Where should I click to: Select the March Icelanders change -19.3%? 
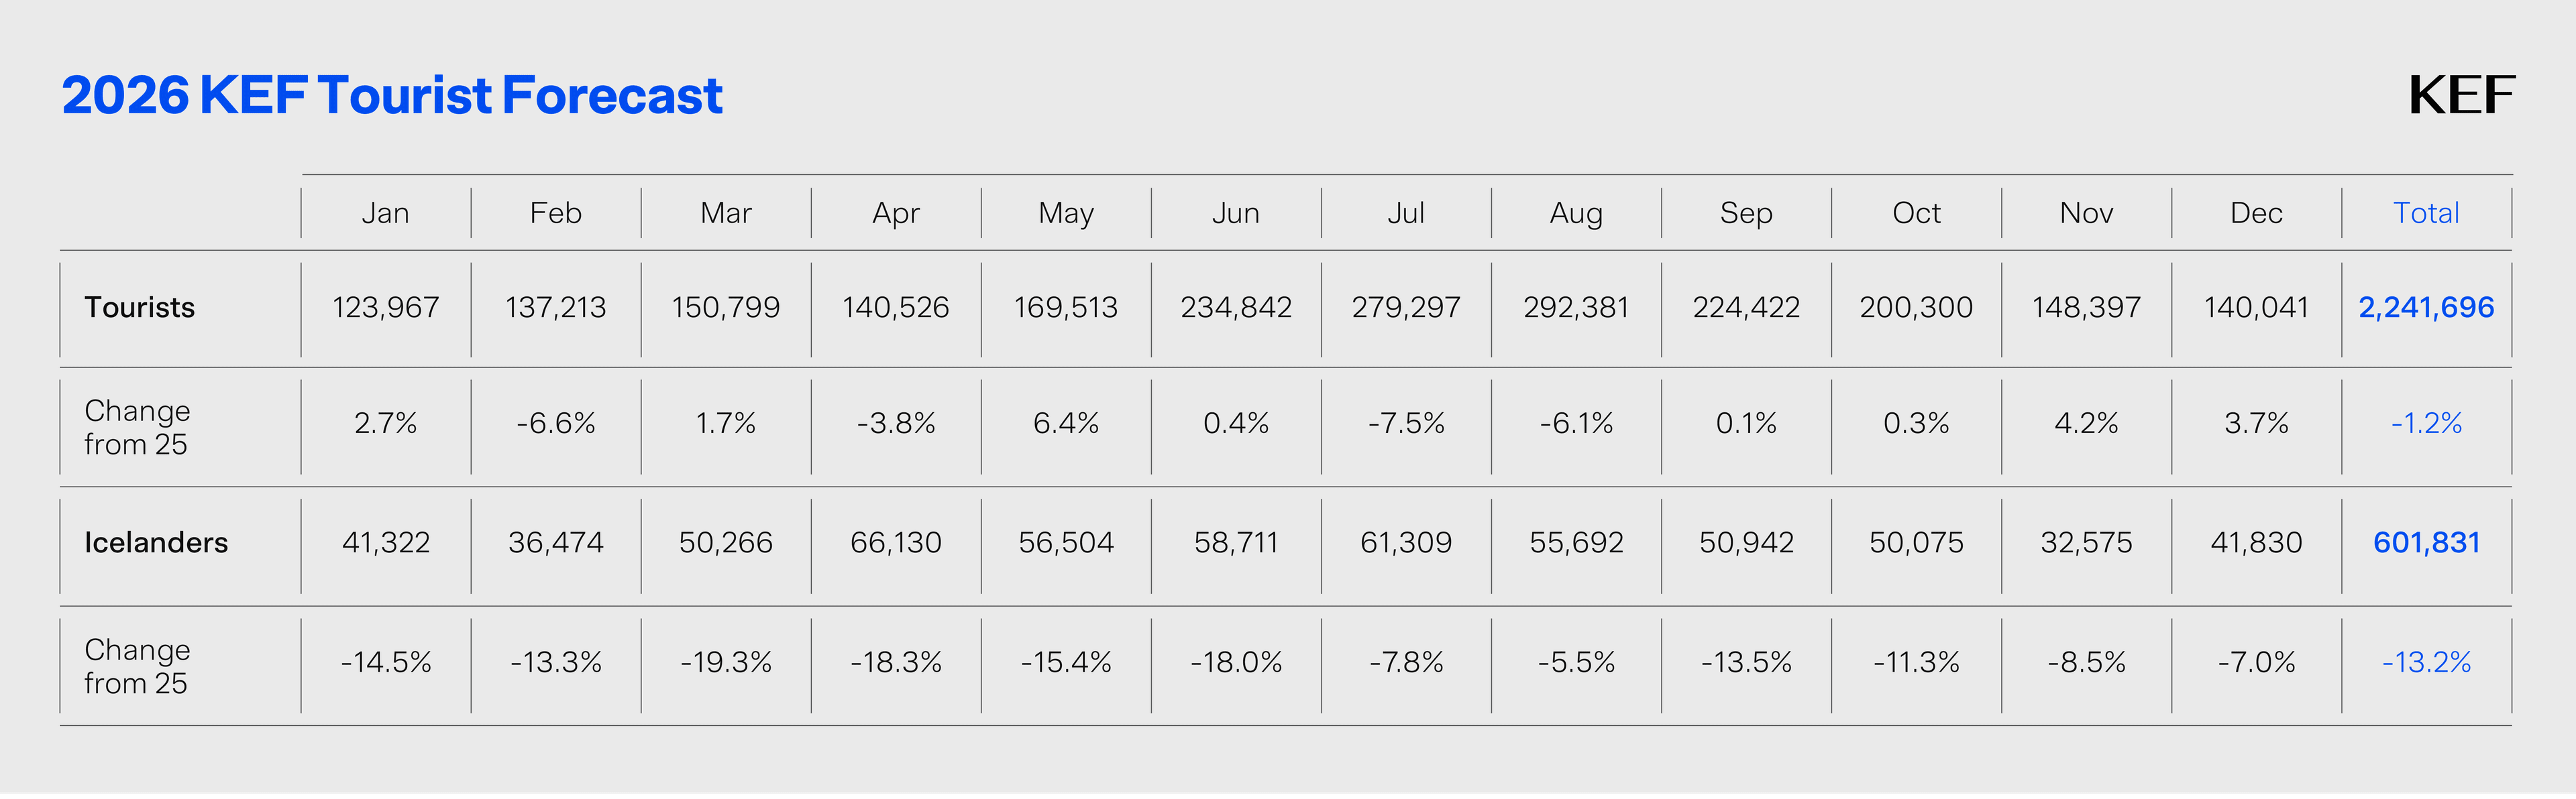pos(725,662)
